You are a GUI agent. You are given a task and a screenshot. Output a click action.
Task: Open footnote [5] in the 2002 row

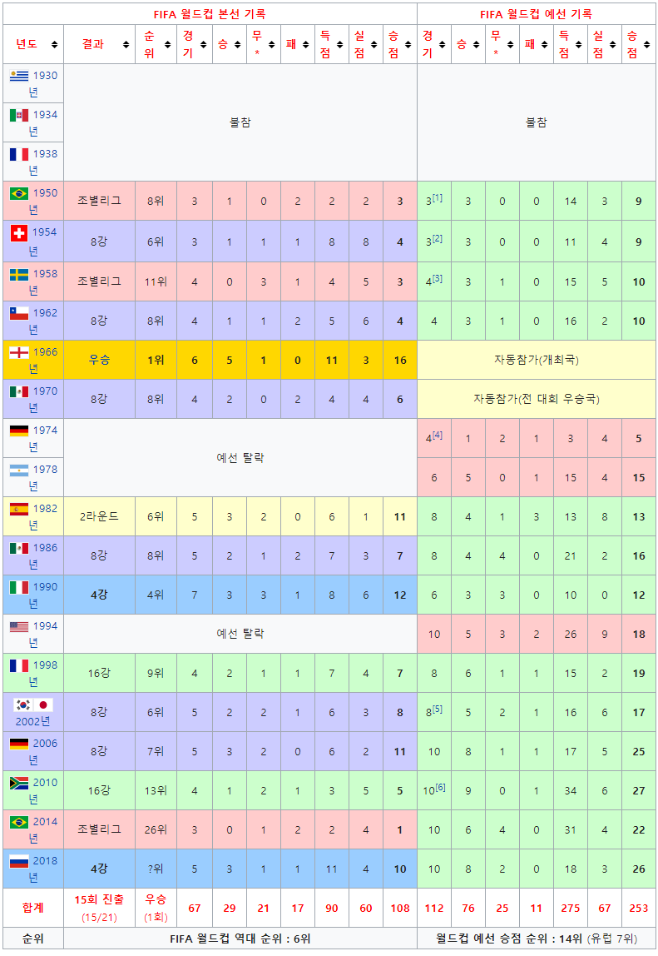(438, 709)
